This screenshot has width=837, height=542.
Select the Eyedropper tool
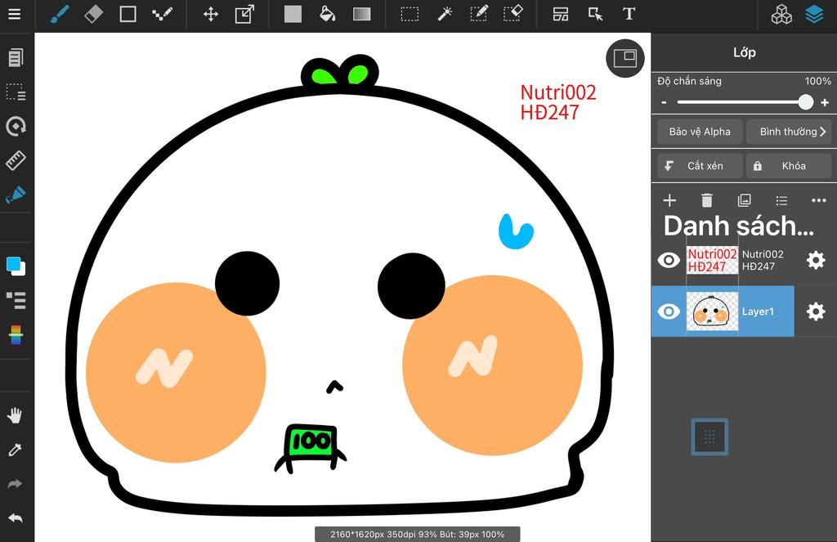coord(15,450)
